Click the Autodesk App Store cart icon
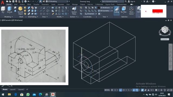This screenshot has height=97, width=173. pyautogui.click(x=144, y=1)
